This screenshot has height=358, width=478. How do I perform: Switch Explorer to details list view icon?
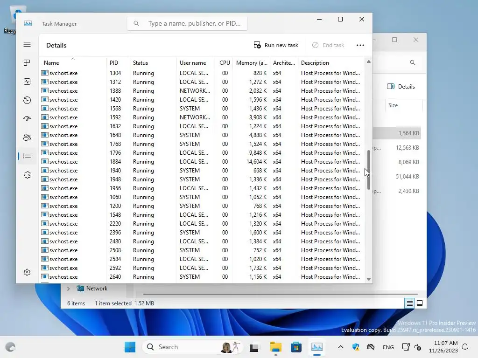pyautogui.click(x=409, y=303)
